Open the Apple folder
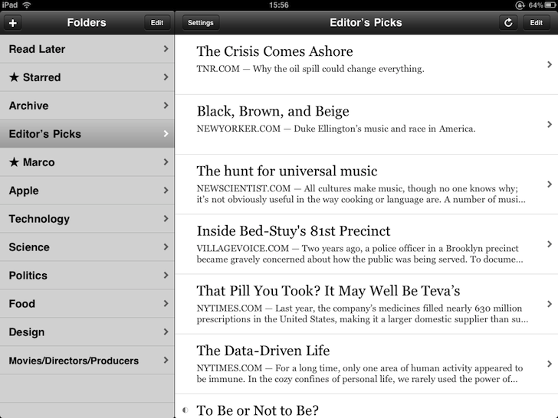This screenshot has width=558, height=418. [x=87, y=191]
